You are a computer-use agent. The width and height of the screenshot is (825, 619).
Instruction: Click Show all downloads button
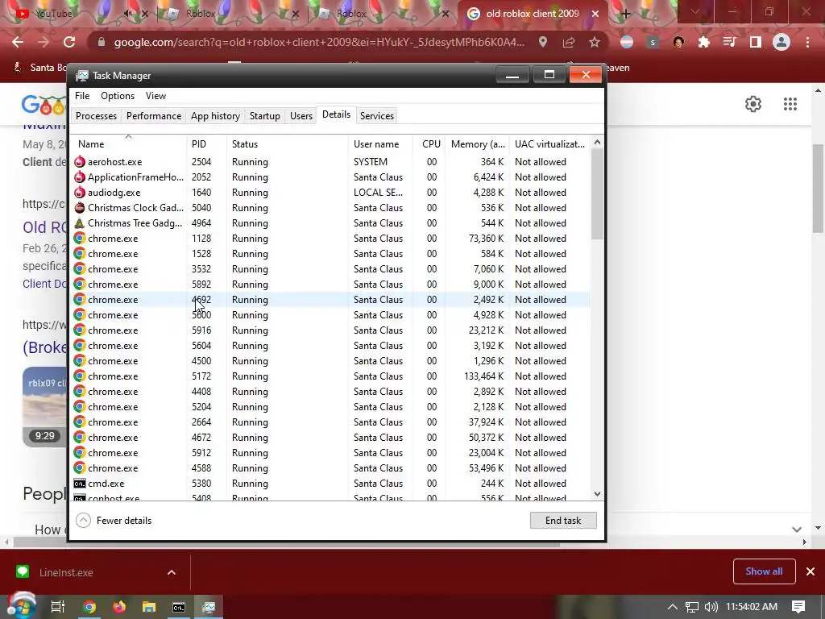764,571
